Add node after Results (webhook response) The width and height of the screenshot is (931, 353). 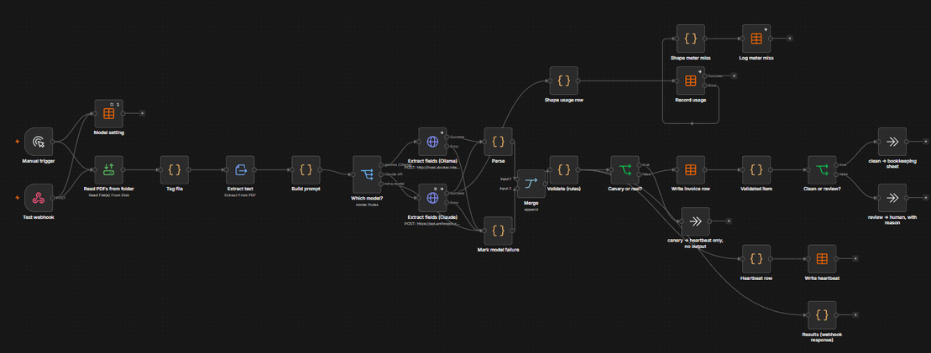coord(855,315)
